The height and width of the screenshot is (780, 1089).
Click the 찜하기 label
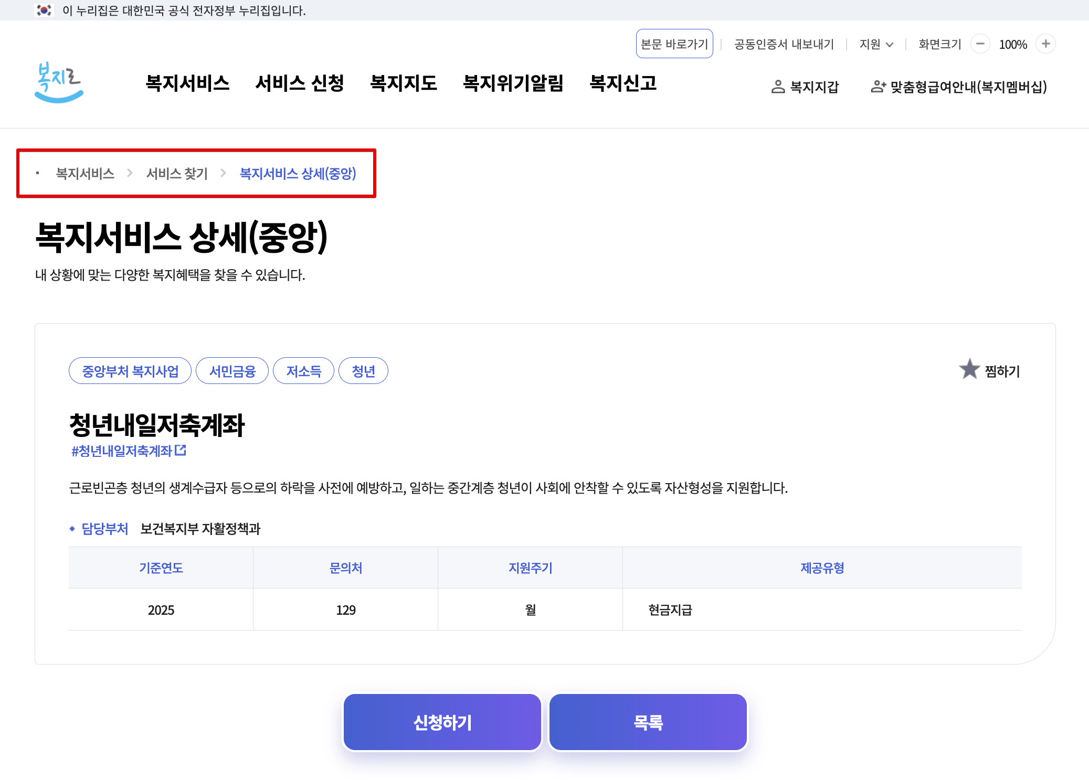(x=1002, y=371)
